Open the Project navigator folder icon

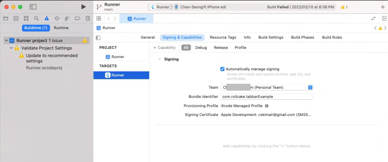tap(5, 18)
